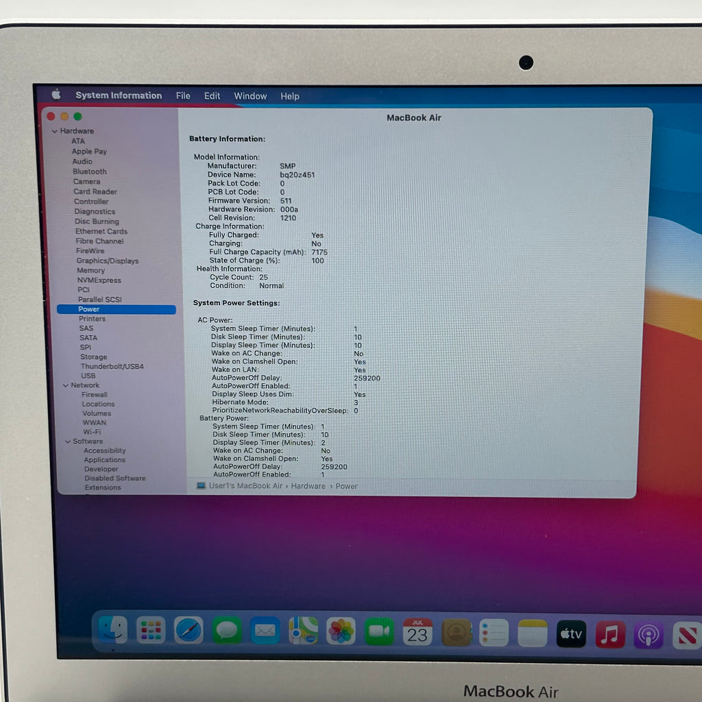This screenshot has height=702, width=702.
Task: Select Fibre Channel in the sidebar
Action: click(x=99, y=241)
